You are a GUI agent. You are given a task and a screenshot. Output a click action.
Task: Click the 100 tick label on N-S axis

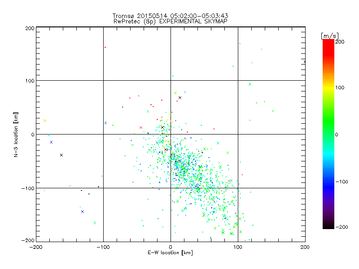(30, 81)
